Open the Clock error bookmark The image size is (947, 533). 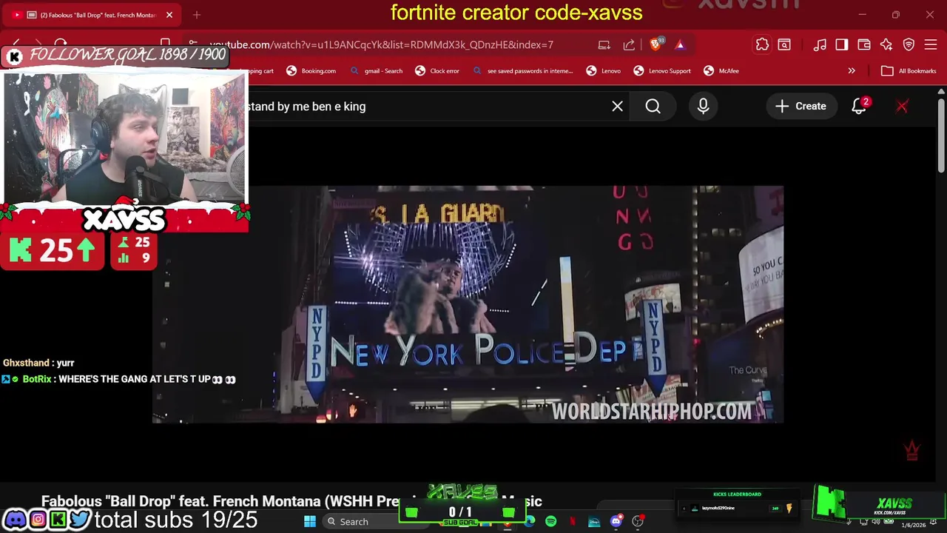pos(437,70)
